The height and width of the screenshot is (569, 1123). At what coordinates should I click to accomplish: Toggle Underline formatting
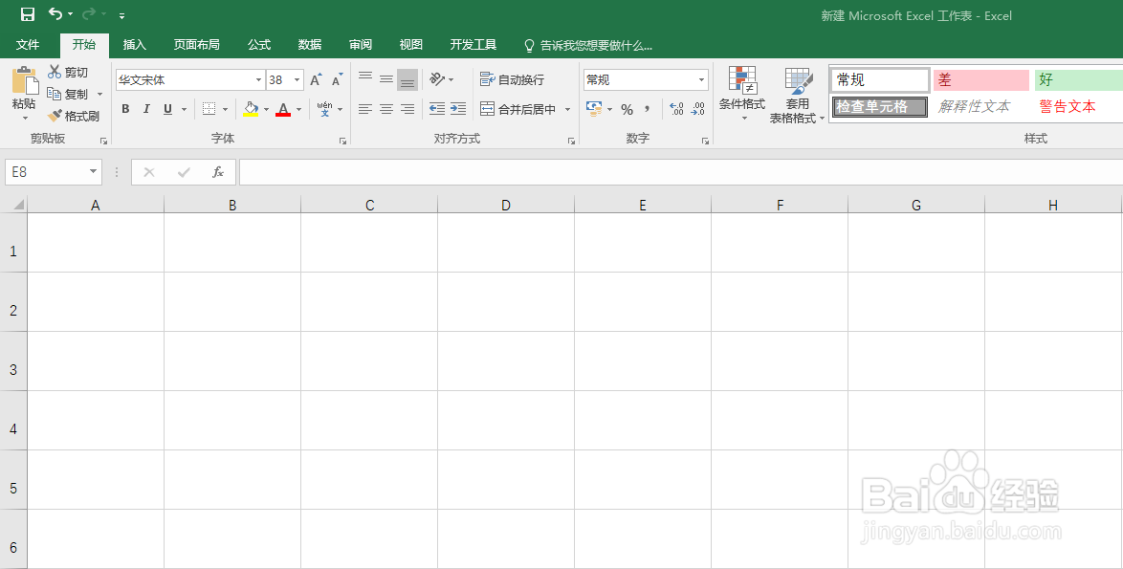click(x=165, y=108)
